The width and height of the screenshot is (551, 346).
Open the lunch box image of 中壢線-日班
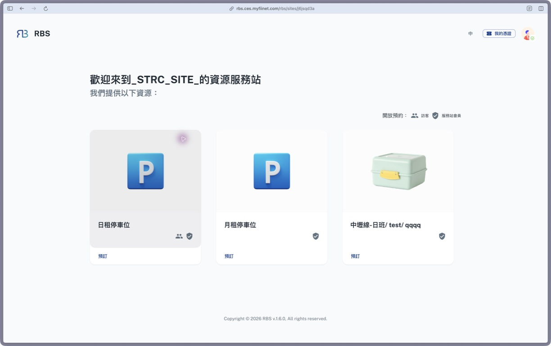(x=399, y=171)
